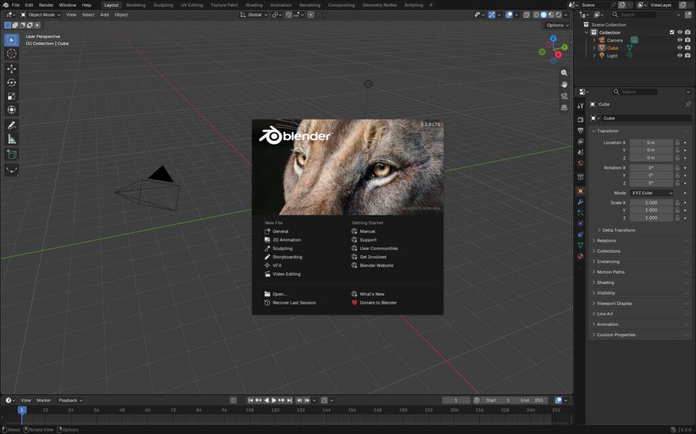Activate the Move tool
This screenshot has height=434, width=696.
[12, 69]
